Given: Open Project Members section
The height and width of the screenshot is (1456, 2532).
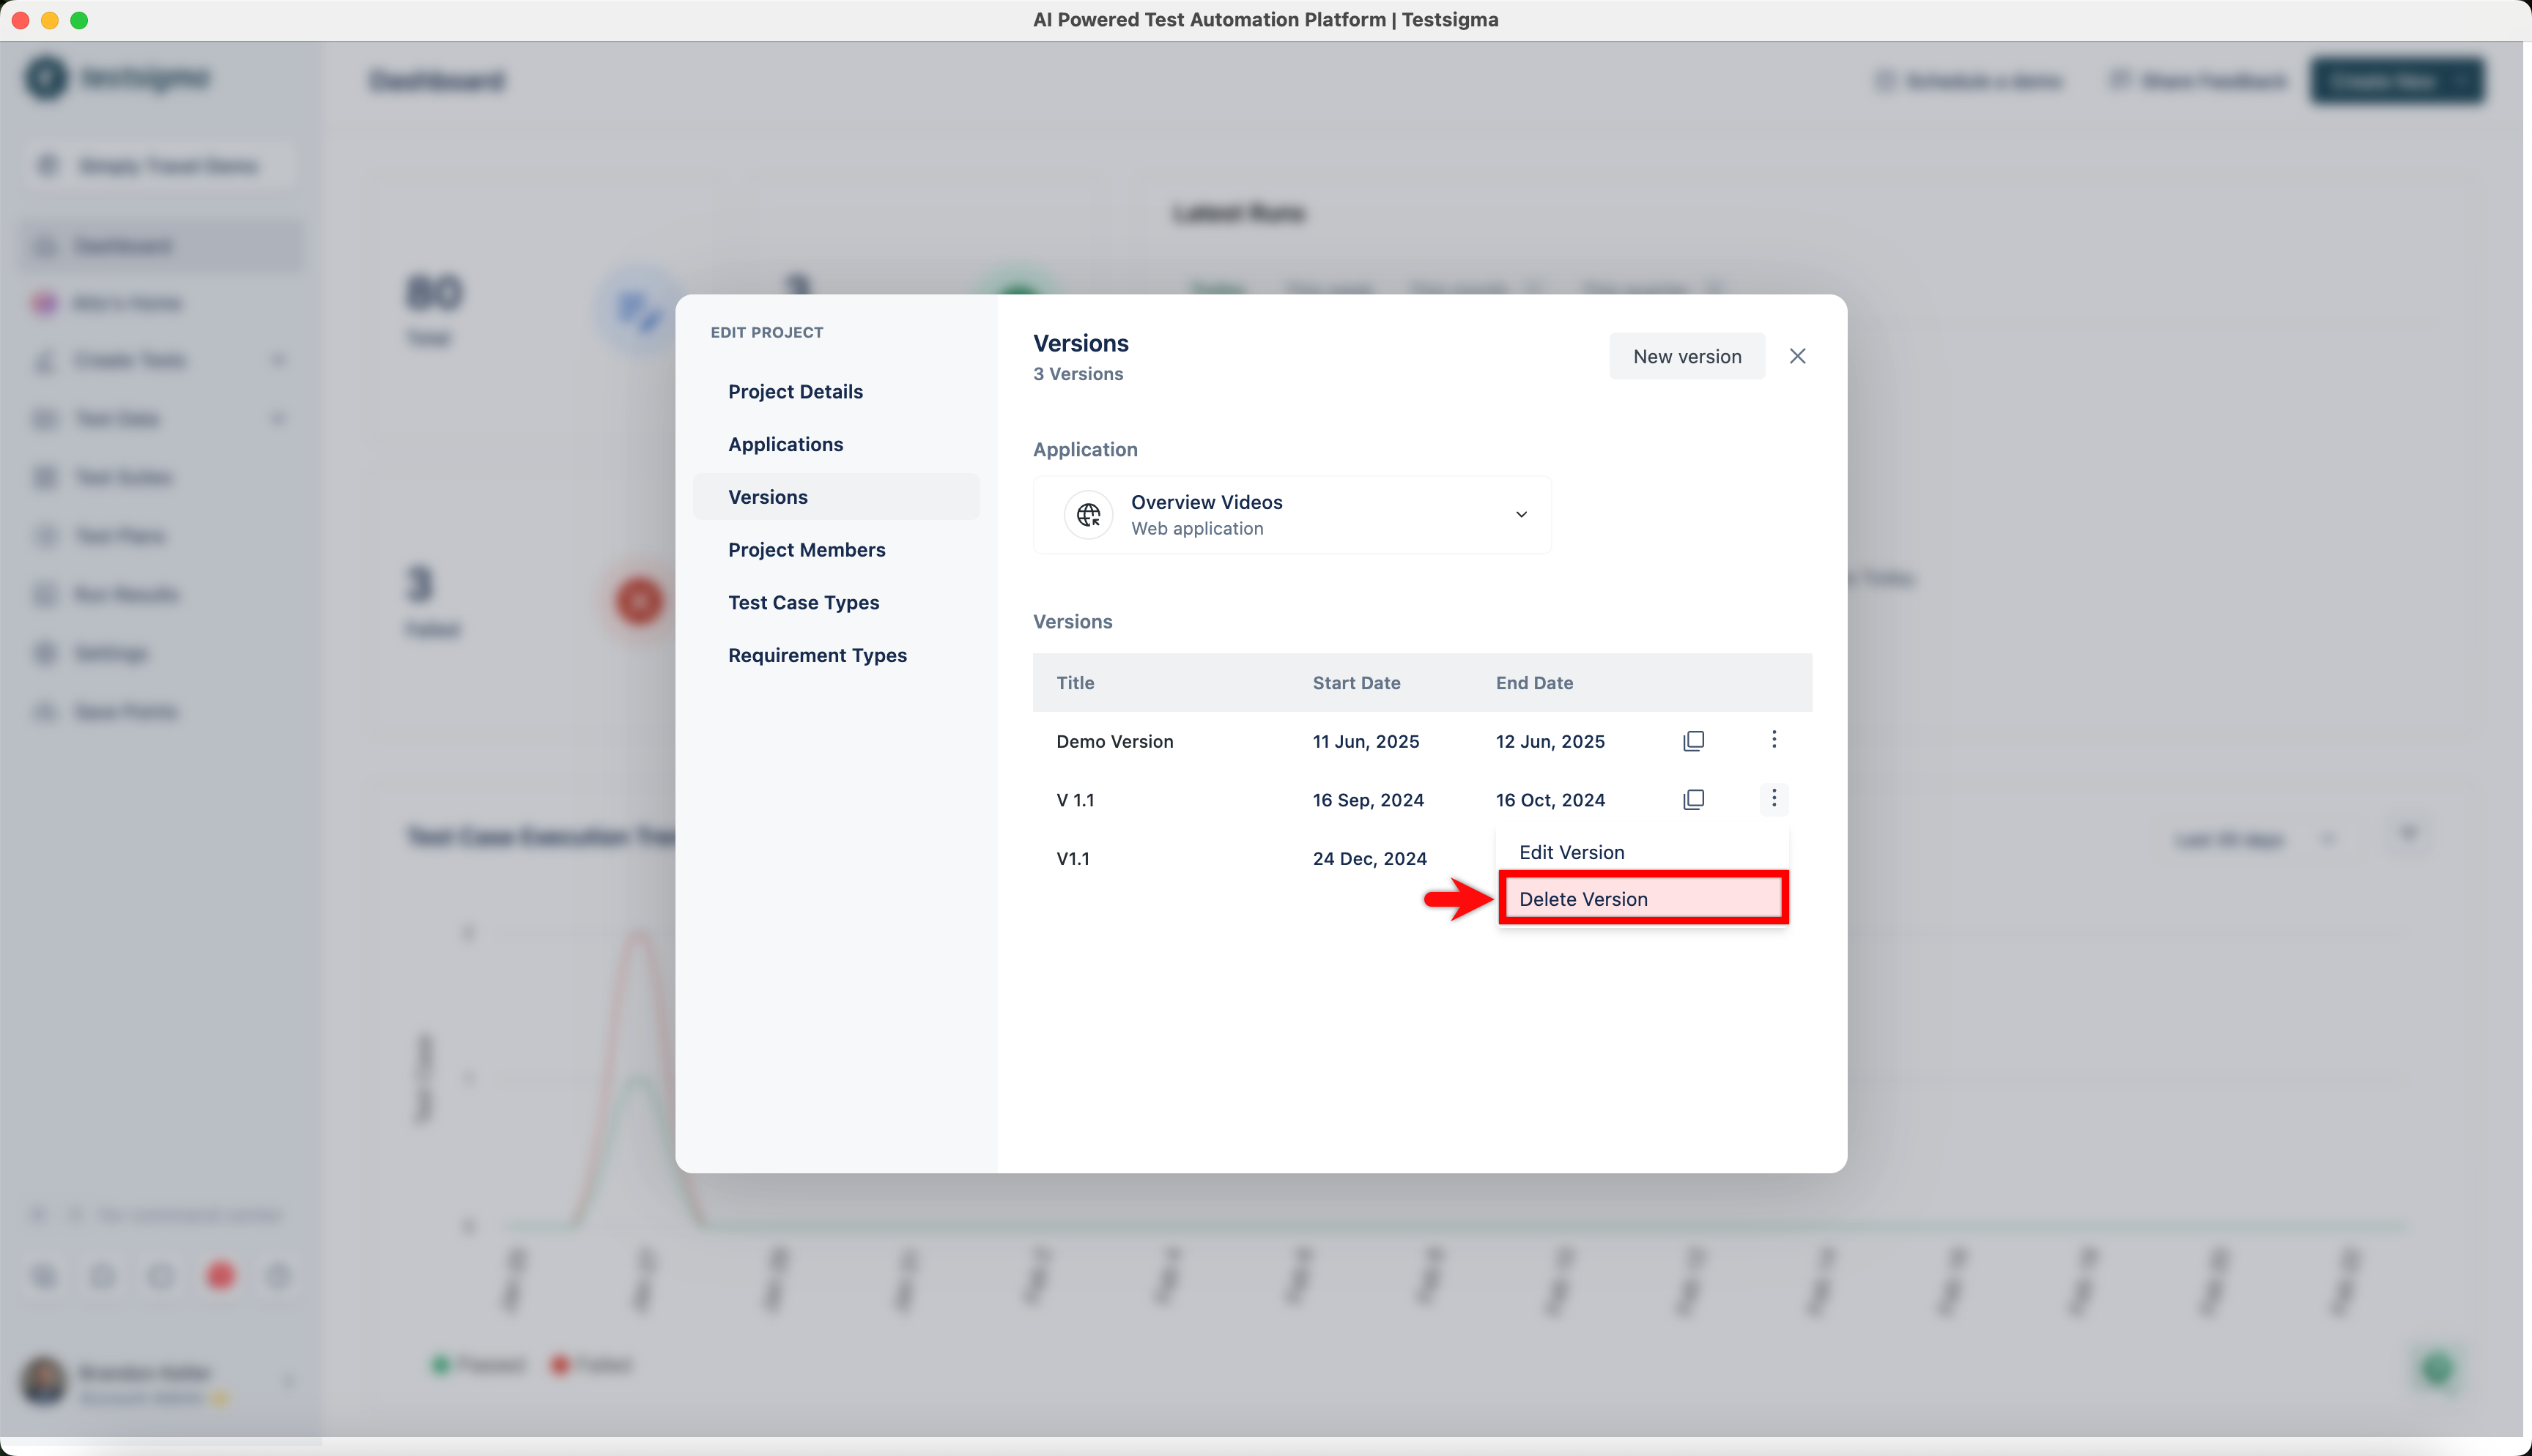Looking at the screenshot, I should click(x=806, y=550).
